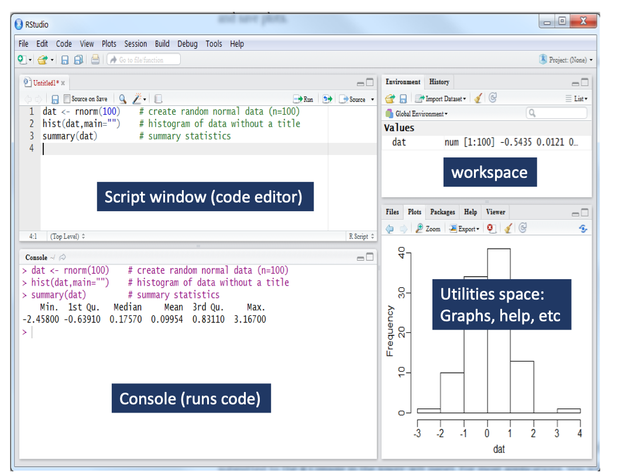Remove current plot with red X icon
Screen dimensions: 632x474
(492, 229)
